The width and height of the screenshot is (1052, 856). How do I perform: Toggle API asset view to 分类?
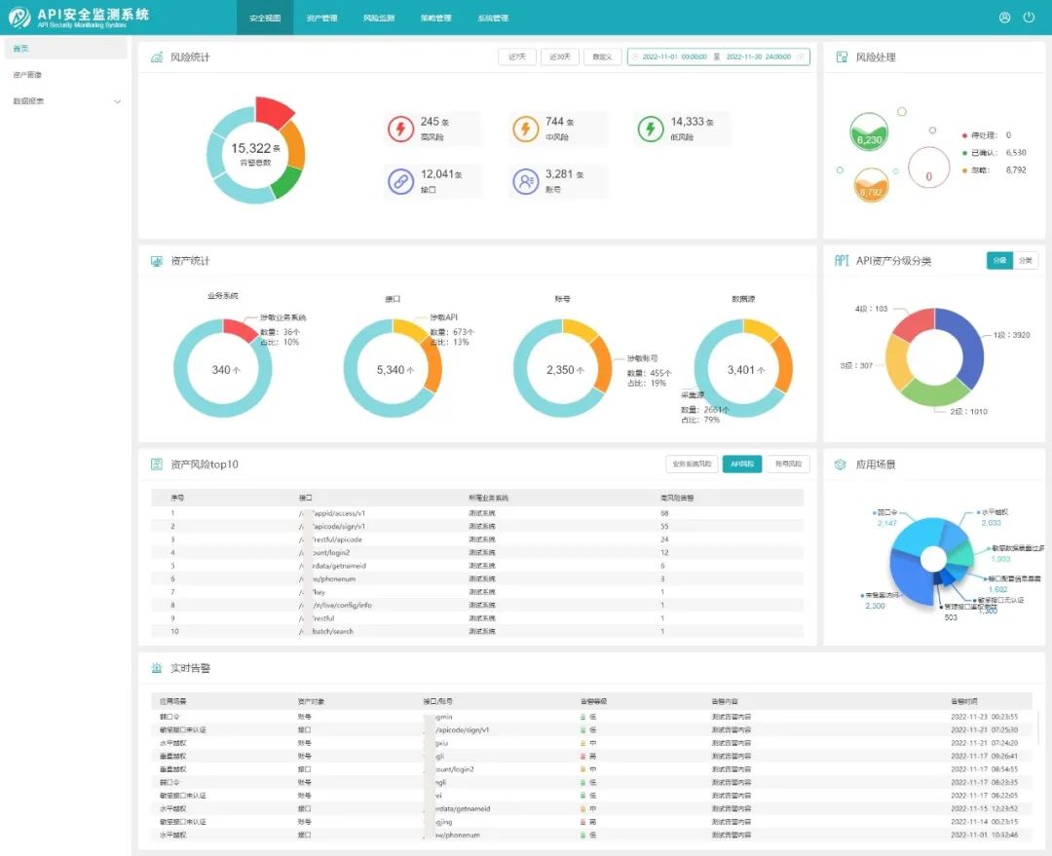point(1025,260)
